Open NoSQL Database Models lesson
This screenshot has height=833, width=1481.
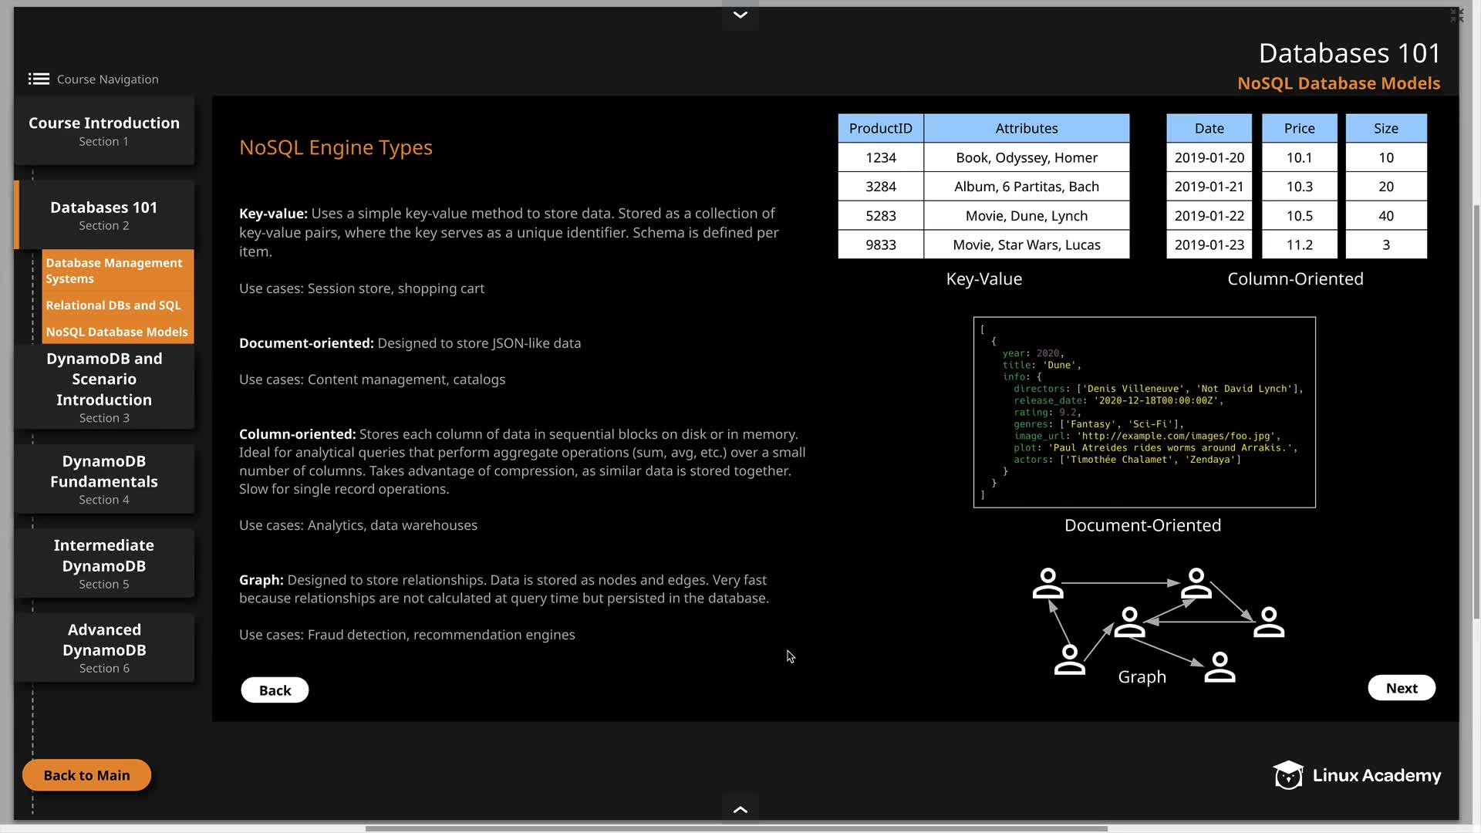tap(116, 332)
